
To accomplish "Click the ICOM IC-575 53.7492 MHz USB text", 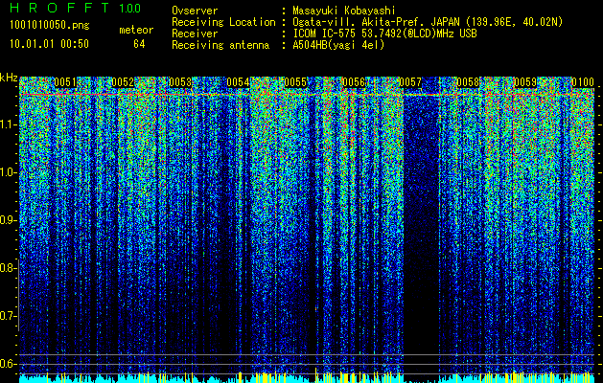I will point(385,34).
